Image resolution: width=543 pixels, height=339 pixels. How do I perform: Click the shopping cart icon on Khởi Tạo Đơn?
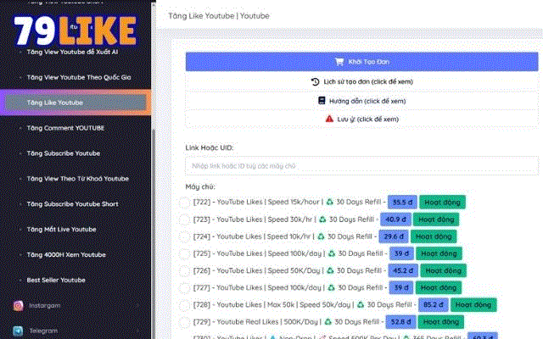(x=339, y=62)
